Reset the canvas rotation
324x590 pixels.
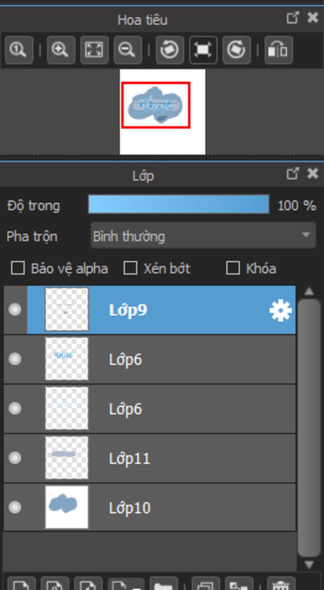(203, 50)
